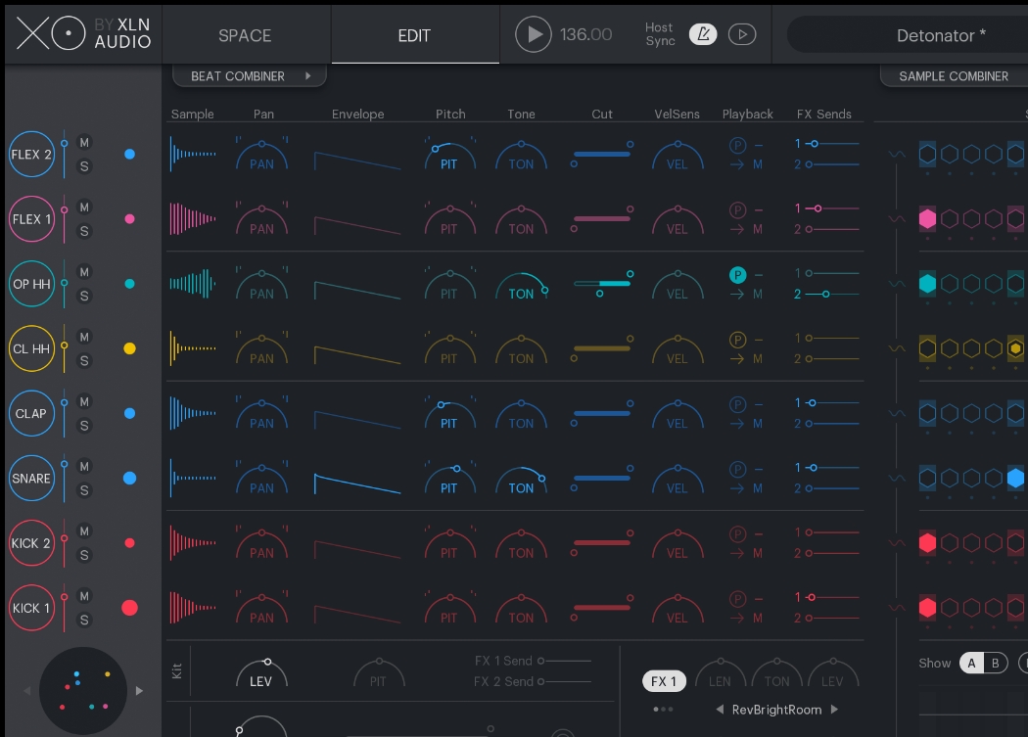Click the CLAP pitch knob
Image resolution: width=1028 pixels, height=737 pixels.
(x=448, y=414)
